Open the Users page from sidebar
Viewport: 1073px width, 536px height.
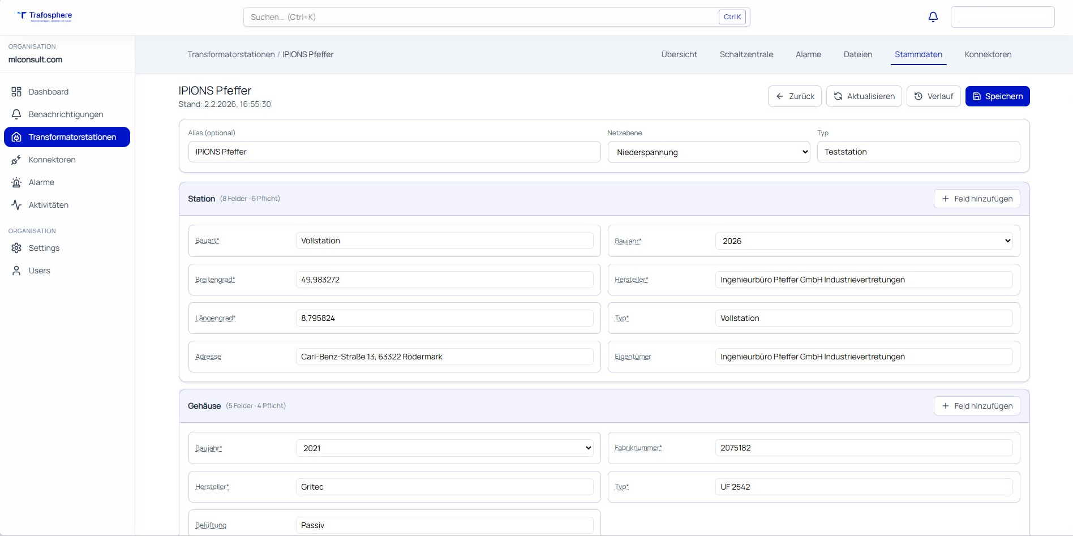point(39,271)
